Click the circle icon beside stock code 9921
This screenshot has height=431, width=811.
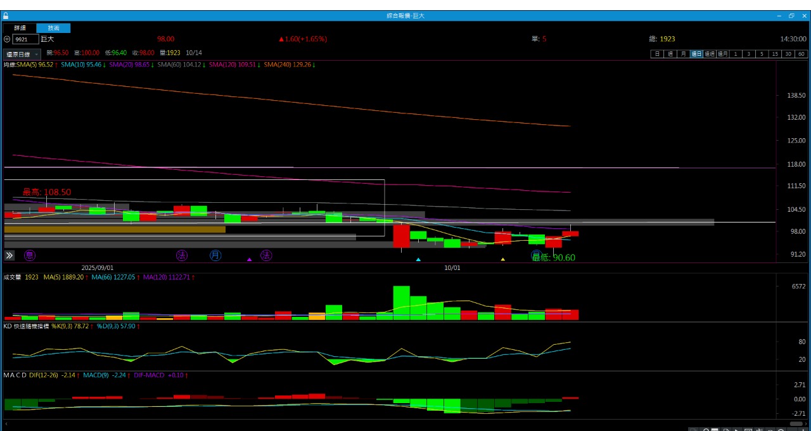(7, 39)
